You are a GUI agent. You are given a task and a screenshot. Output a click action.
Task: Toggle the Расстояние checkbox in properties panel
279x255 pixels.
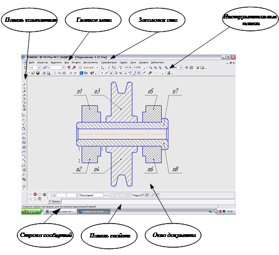(x=79, y=195)
